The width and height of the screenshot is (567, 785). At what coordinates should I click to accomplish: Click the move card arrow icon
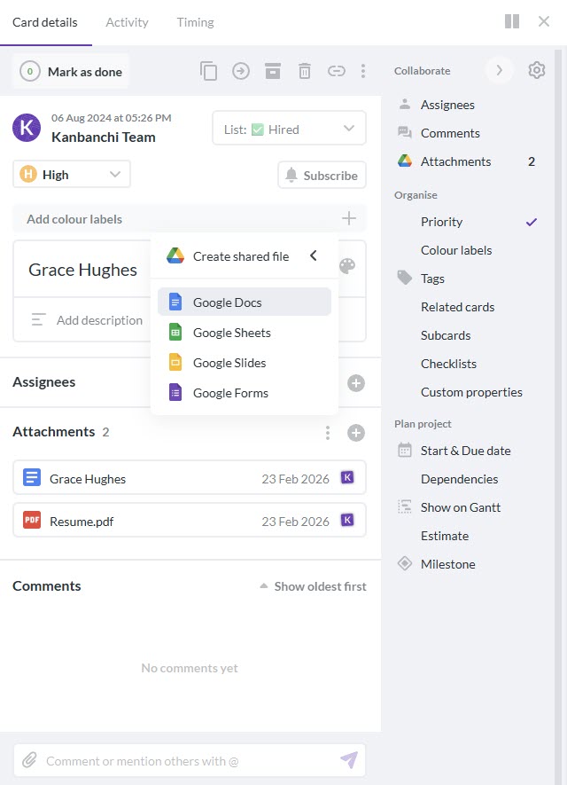241,71
